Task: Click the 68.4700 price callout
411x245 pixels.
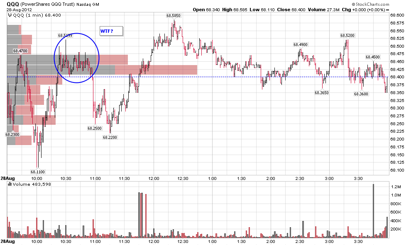Action: (20, 51)
